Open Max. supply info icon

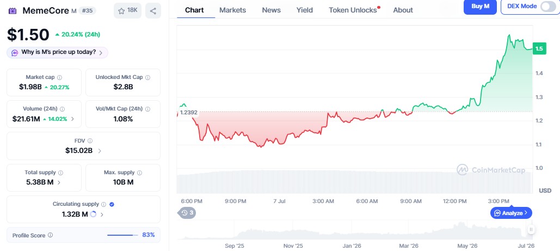click(x=139, y=173)
